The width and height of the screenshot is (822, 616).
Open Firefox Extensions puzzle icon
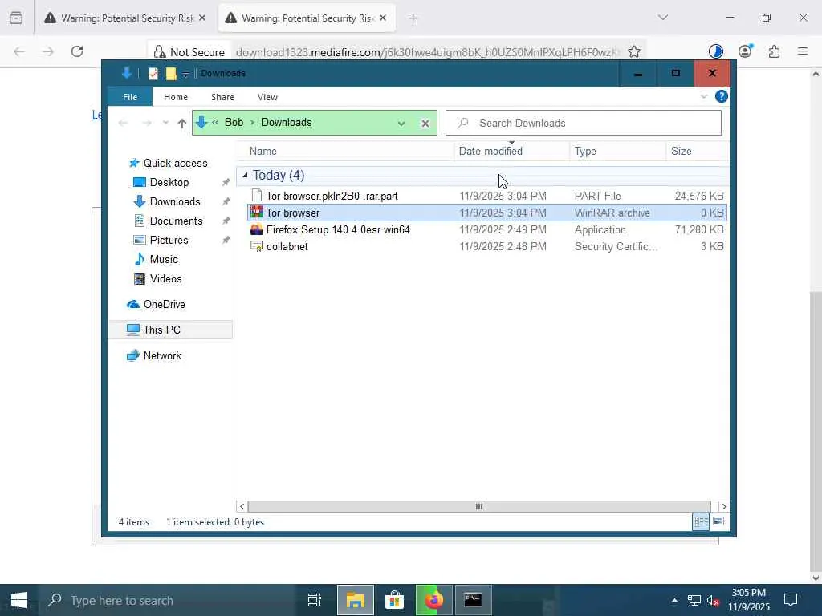pos(774,51)
